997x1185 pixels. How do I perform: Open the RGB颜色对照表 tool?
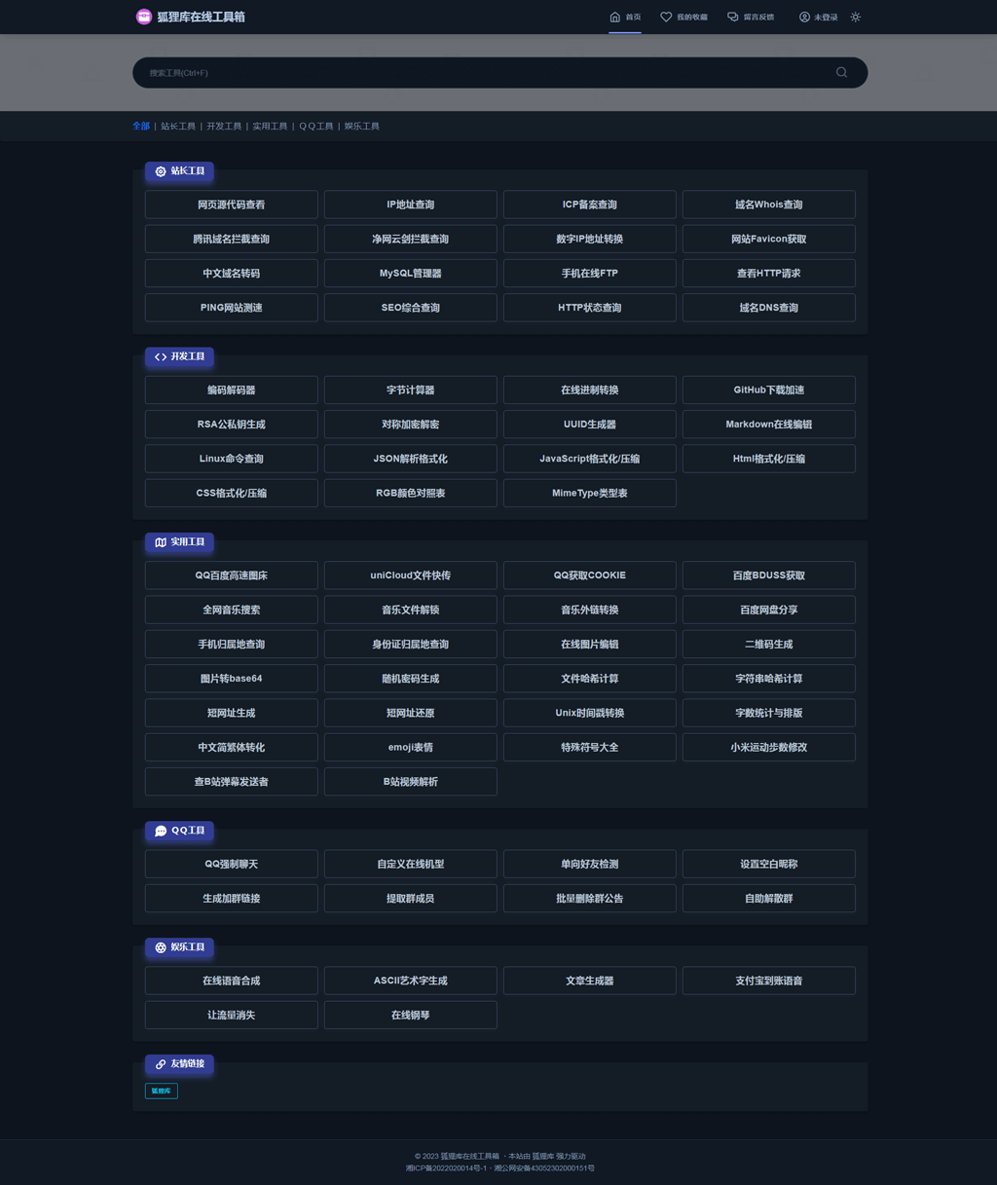[410, 494]
